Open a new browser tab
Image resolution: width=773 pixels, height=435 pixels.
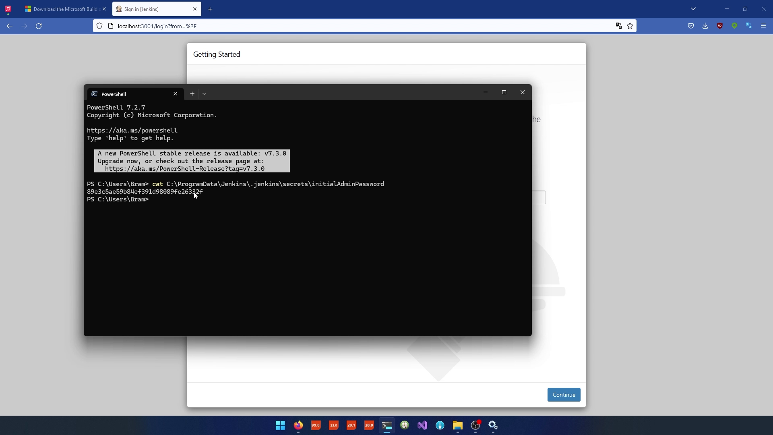(x=210, y=9)
